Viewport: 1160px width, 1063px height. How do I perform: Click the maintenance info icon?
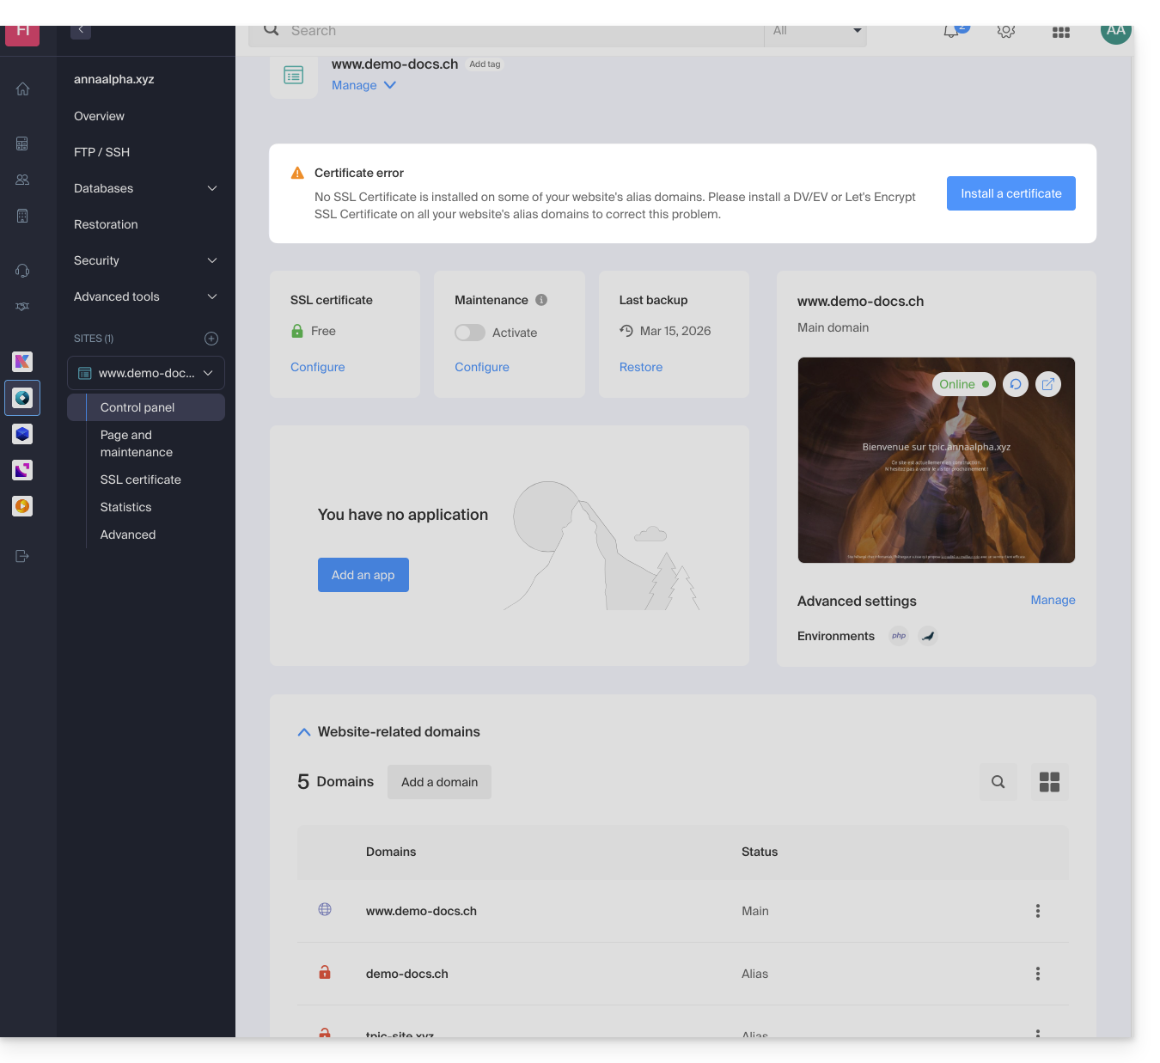pyautogui.click(x=541, y=300)
